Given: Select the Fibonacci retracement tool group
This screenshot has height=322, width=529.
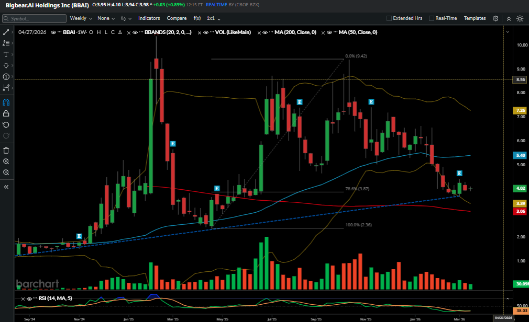Looking at the screenshot, I should 6,43.
